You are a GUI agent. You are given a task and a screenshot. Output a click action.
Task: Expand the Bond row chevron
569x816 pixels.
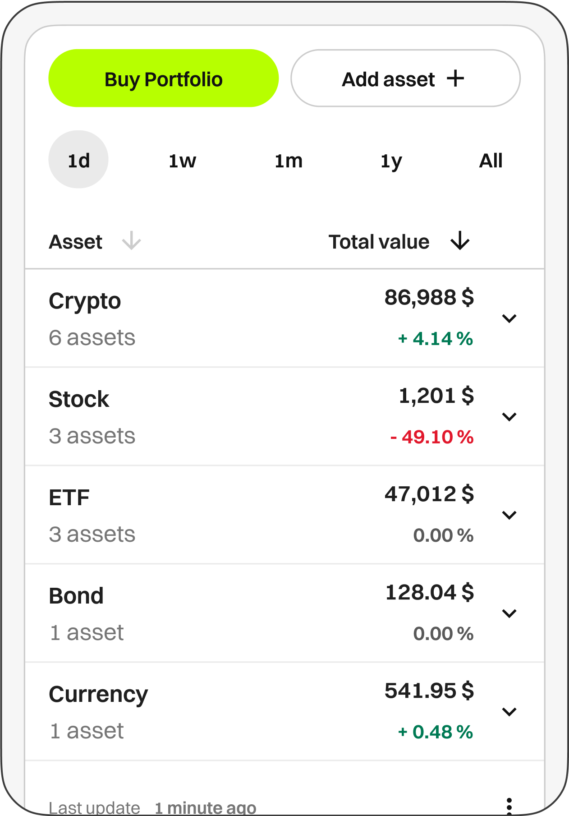[509, 613]
